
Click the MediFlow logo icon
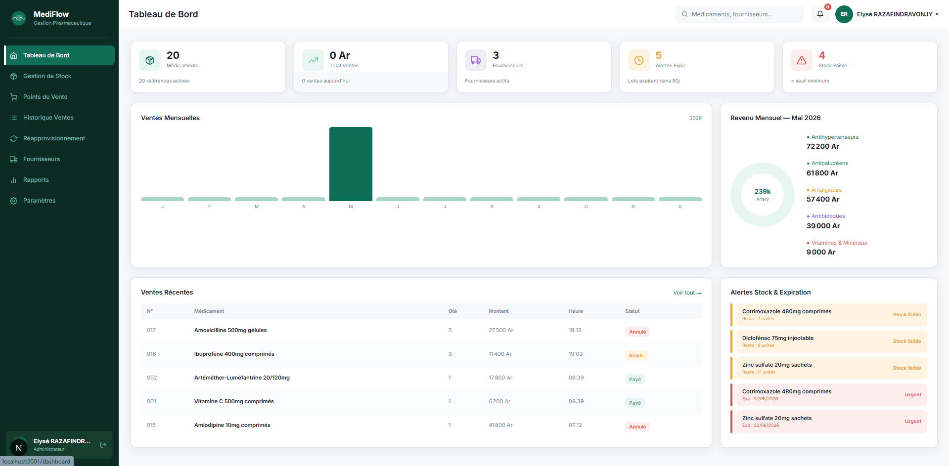tap(19, 18)
